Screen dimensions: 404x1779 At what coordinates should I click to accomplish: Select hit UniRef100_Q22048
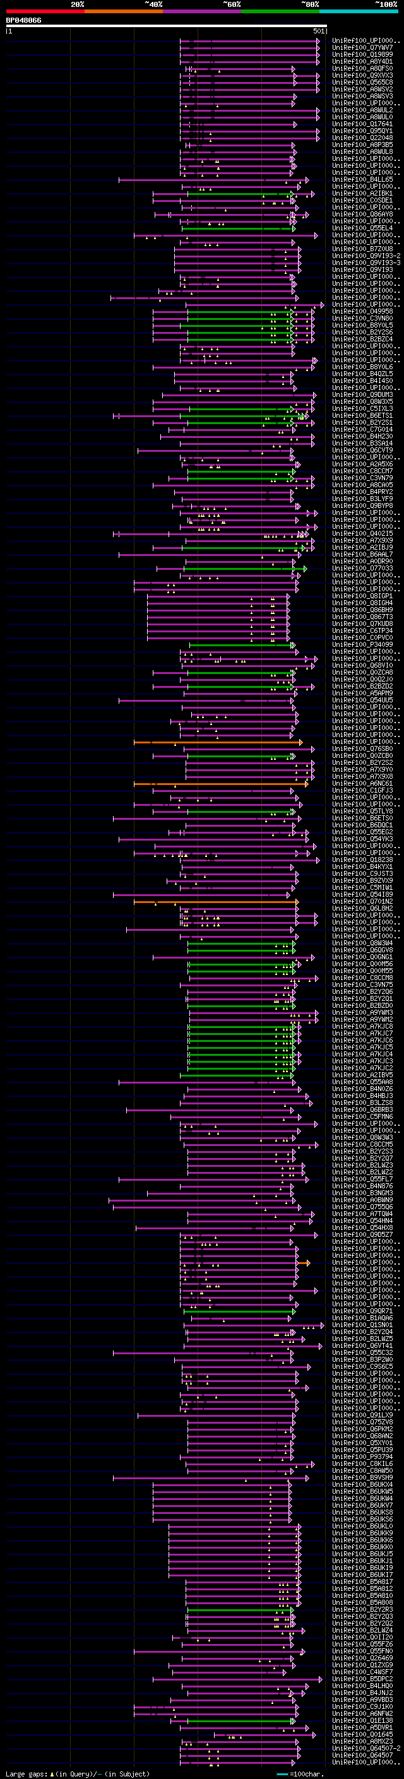362,138
